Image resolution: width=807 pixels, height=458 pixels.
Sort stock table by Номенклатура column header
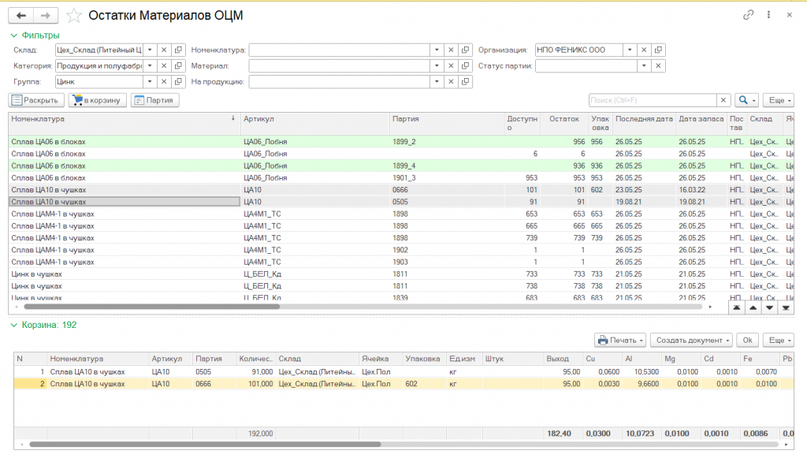(124, 124)
